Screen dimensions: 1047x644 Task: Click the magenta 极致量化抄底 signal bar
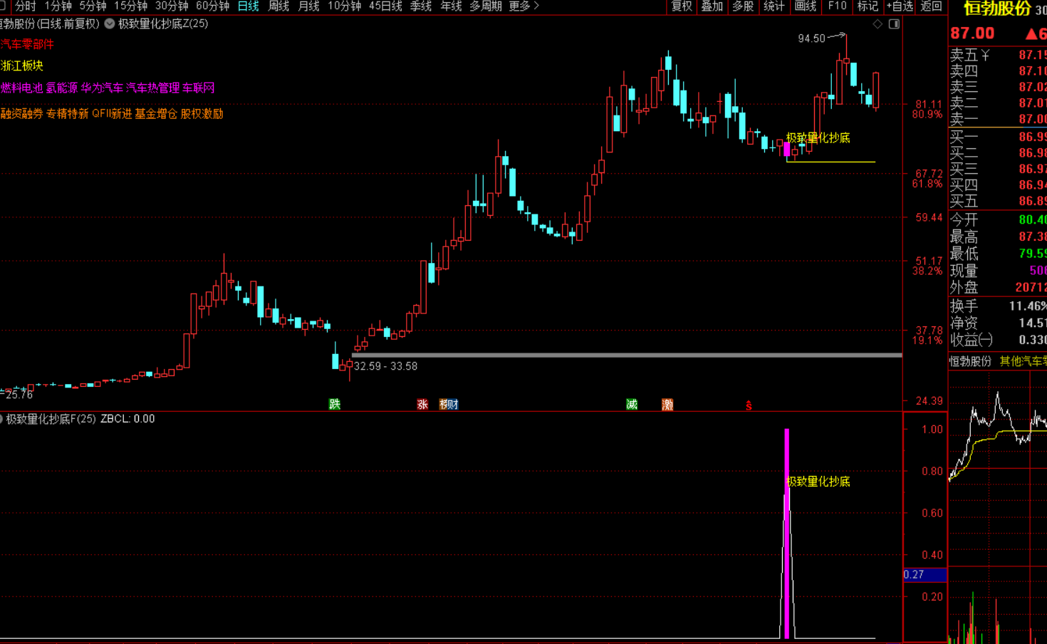pos(786,533)
